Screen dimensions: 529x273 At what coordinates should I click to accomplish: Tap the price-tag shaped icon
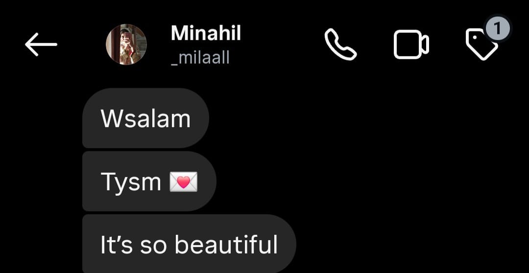[x=481, y=45]
